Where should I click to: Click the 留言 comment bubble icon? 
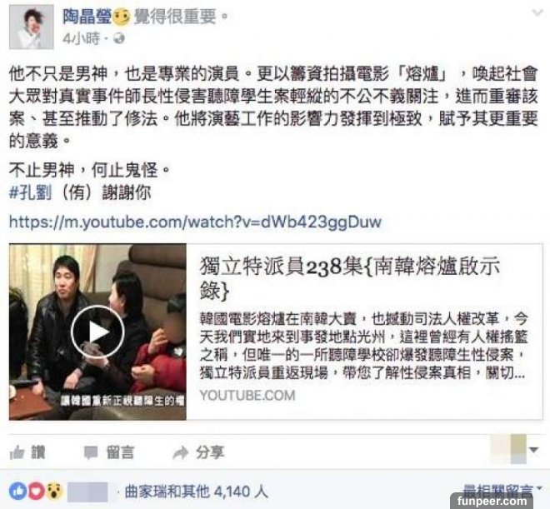point(91,452)
